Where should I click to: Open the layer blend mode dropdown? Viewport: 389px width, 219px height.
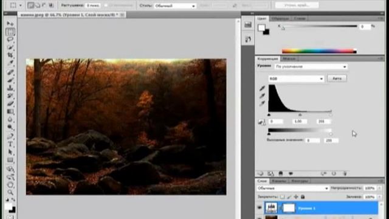click(293, 188)
